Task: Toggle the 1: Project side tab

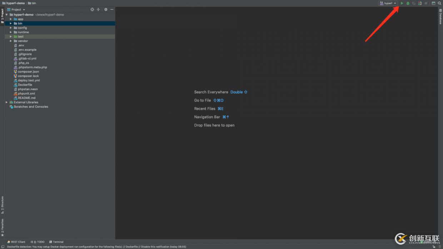Action: coord(2,16)
